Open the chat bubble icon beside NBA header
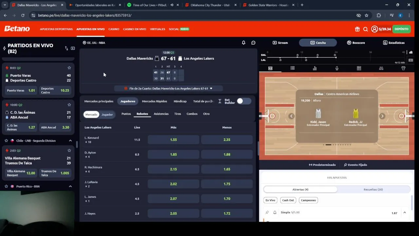 253,43
